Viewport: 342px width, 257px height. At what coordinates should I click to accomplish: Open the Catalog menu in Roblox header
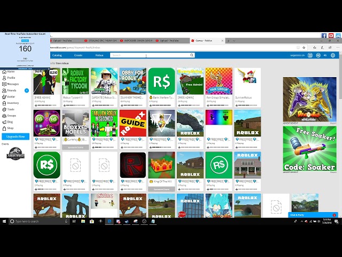tap(57, 55)
